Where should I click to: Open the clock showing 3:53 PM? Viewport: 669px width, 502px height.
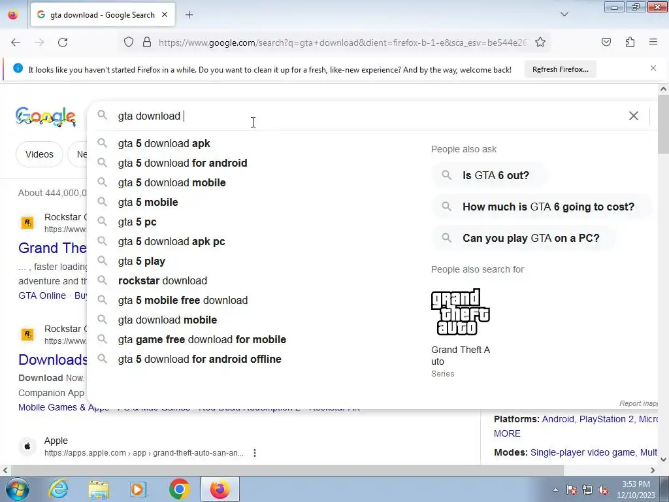pos(636,490)
